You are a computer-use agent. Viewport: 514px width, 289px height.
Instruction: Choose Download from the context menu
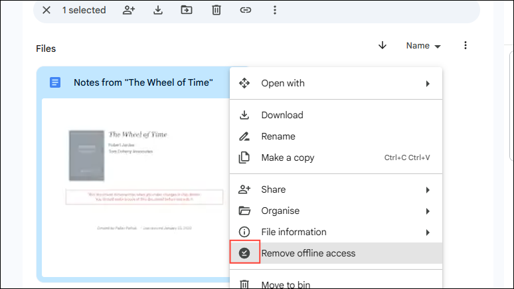(282, 115)
